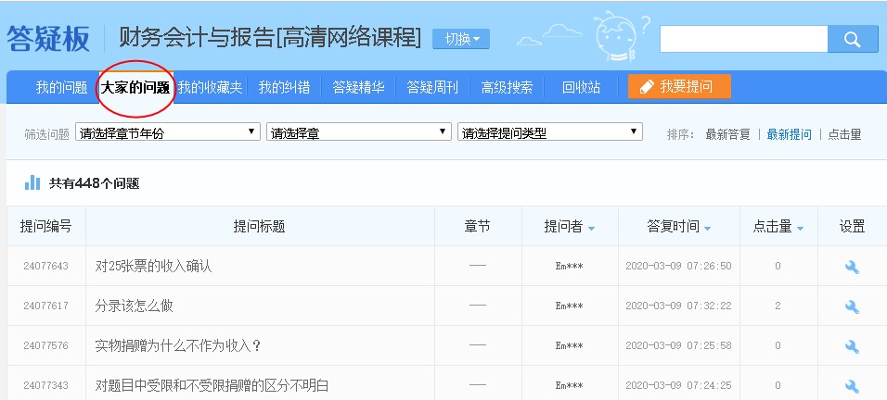Click the search text input field
Image resolution: width=887 pixels, height=400 pixels.
click(743, 39)
